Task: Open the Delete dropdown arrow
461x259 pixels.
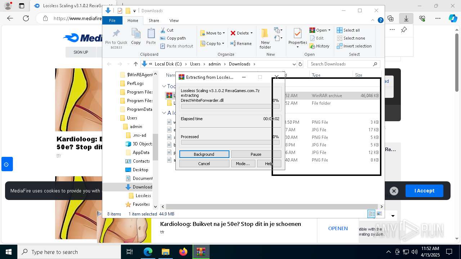Action: [251, 33]
